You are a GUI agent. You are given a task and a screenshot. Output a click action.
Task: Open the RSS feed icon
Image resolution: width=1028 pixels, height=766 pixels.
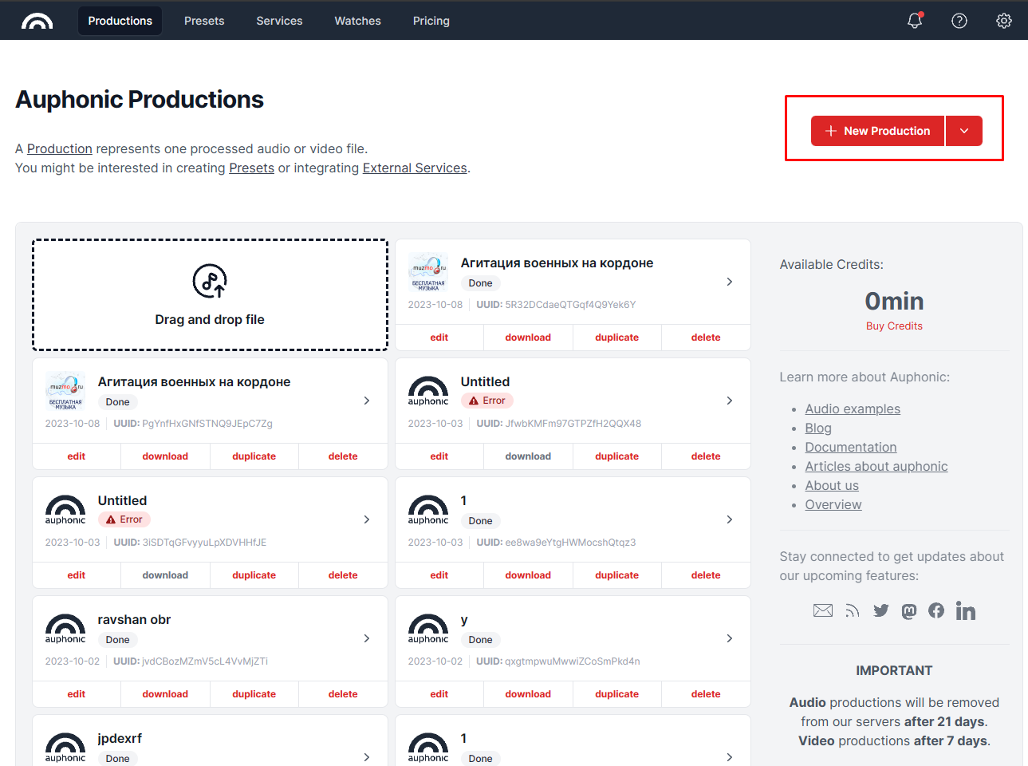tap(853, 611)
